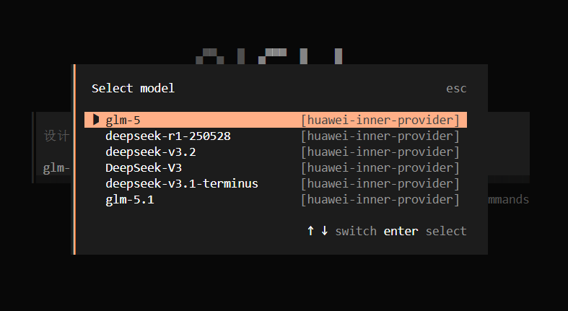Click the selection arrow marker beside glm-5
The image size is (568, 311).
click(96, 120)
